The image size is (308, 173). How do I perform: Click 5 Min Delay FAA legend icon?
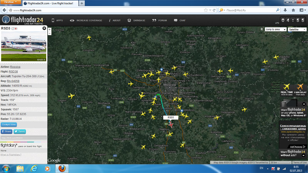click(300, 90)
